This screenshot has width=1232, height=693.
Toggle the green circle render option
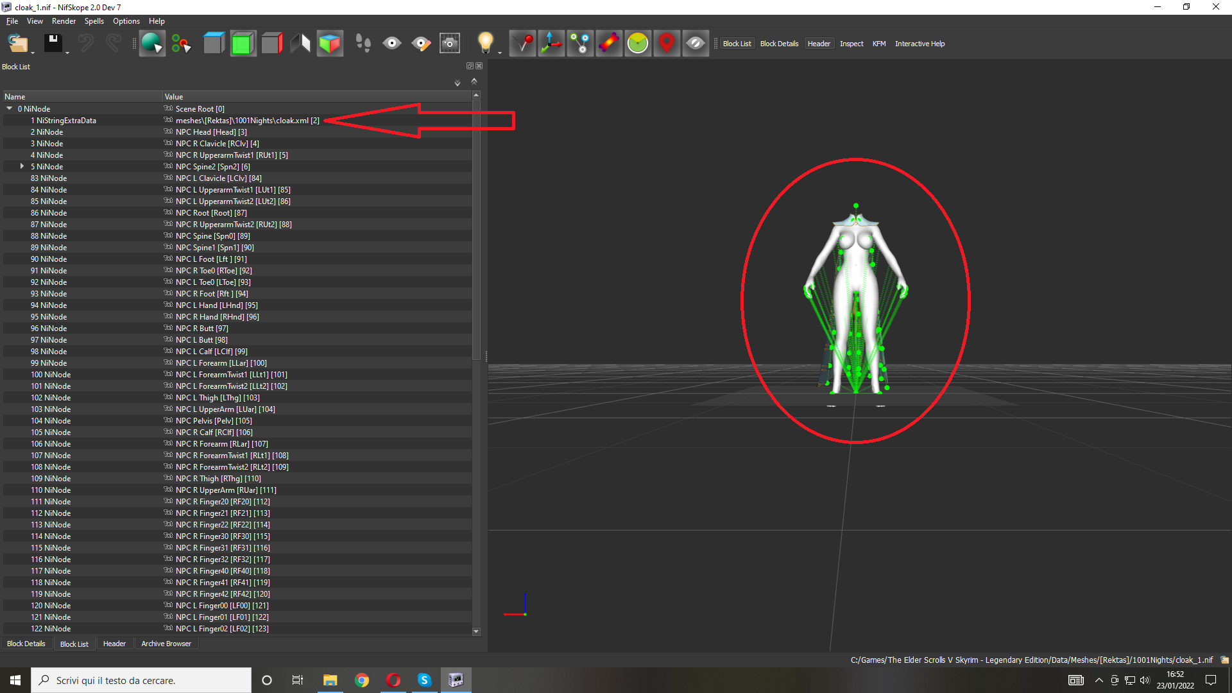(638, 44)
